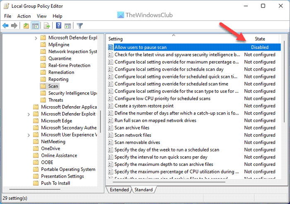The width and height of the screenshot is (290, 204).
Task: Sort by the State column header
Action: [x=260, y=39]
